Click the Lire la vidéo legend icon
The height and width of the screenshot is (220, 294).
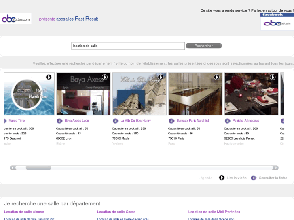222,178
